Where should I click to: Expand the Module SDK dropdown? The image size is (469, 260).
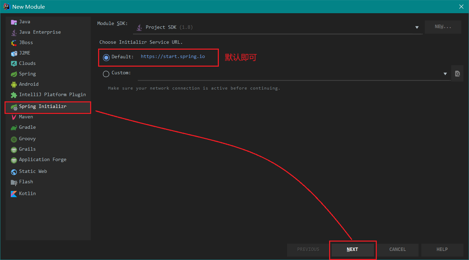[417, 27]
